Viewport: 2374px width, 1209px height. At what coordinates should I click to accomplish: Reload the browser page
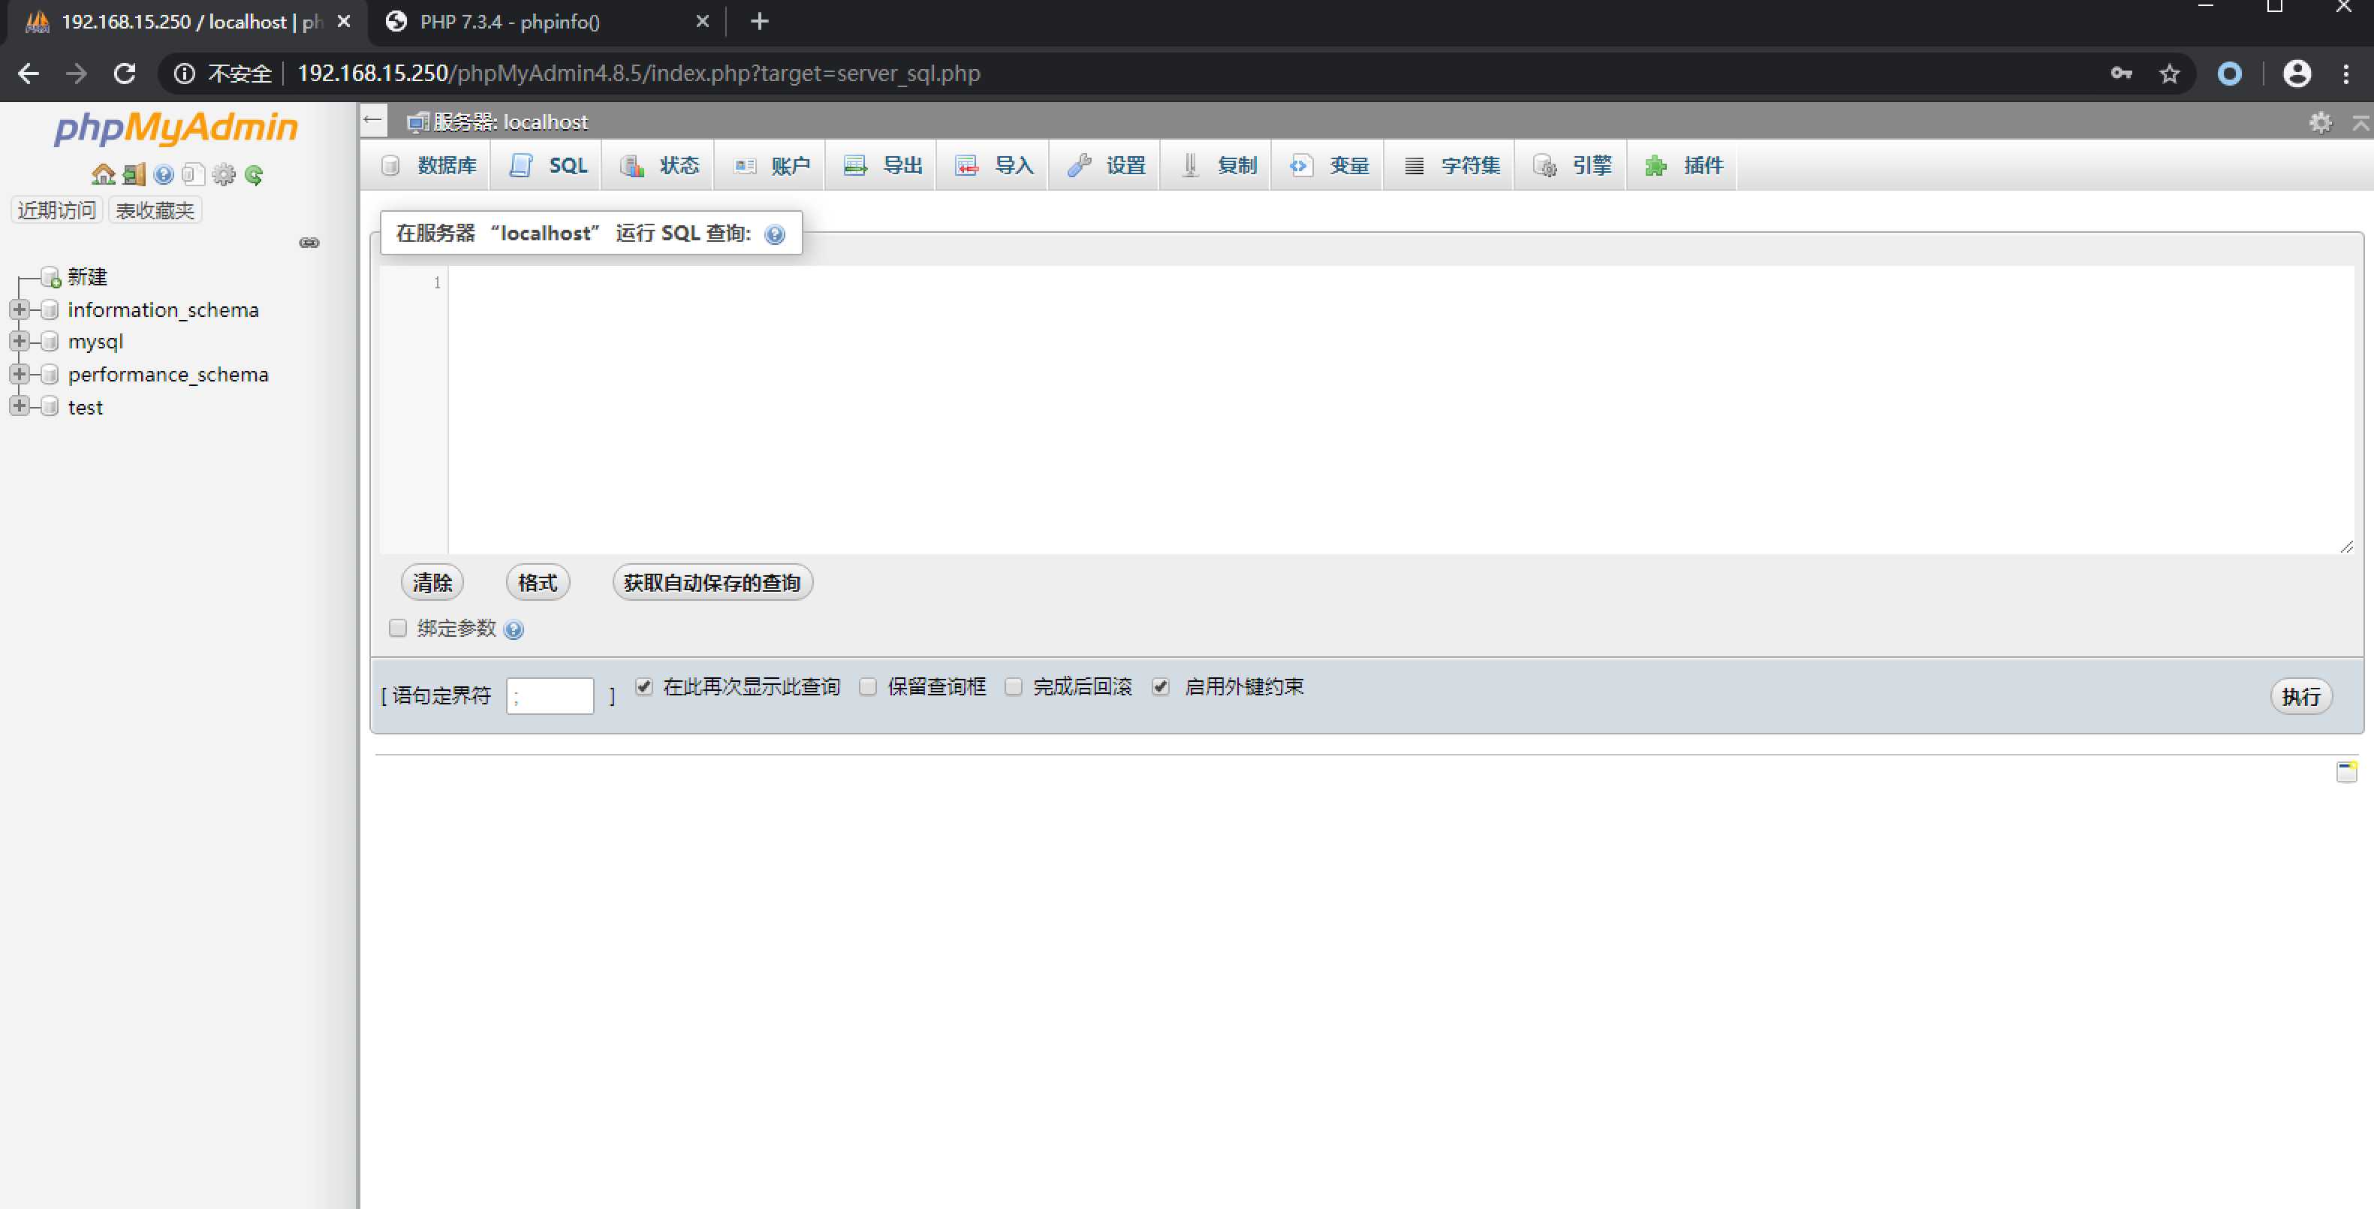tap(125, 73)
